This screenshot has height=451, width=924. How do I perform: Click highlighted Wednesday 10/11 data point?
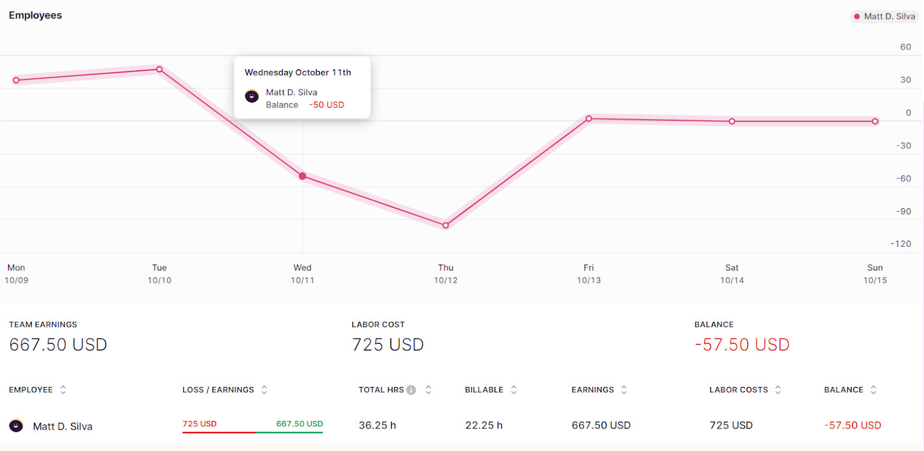(303, 176)
